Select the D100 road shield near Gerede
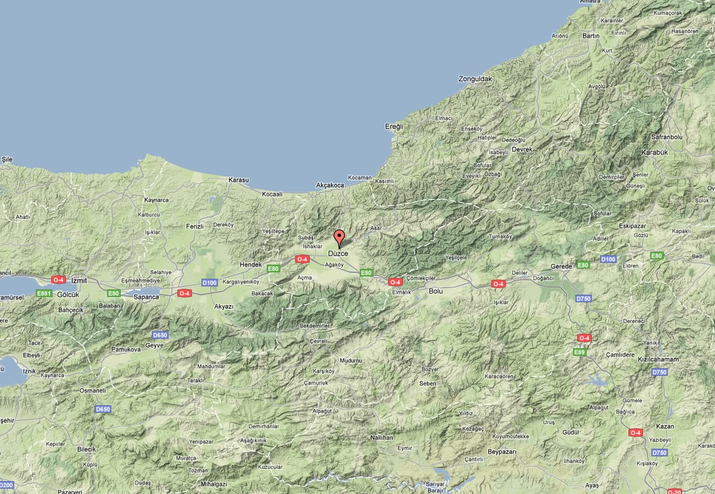 click(608, 259)
